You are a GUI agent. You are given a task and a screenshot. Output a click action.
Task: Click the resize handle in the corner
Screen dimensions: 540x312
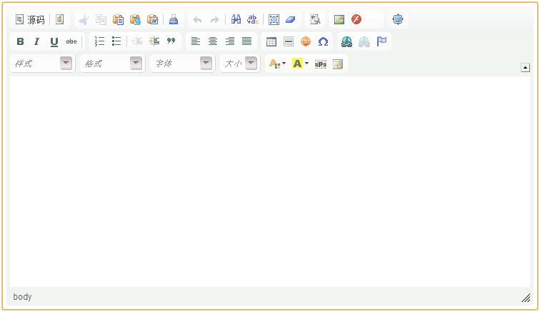click(x=526, y=298)
